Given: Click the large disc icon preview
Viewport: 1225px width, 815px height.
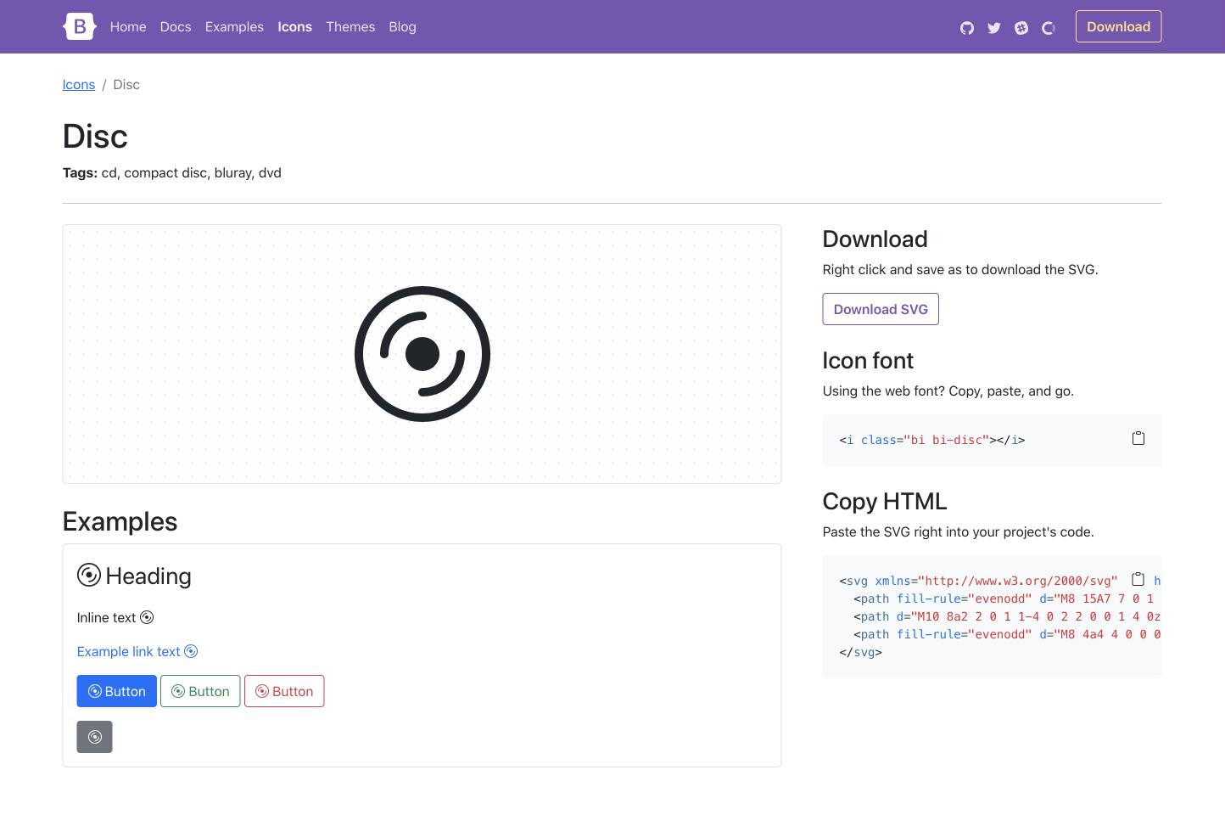Looking at the screenshot, I should (x=422, y=354).
